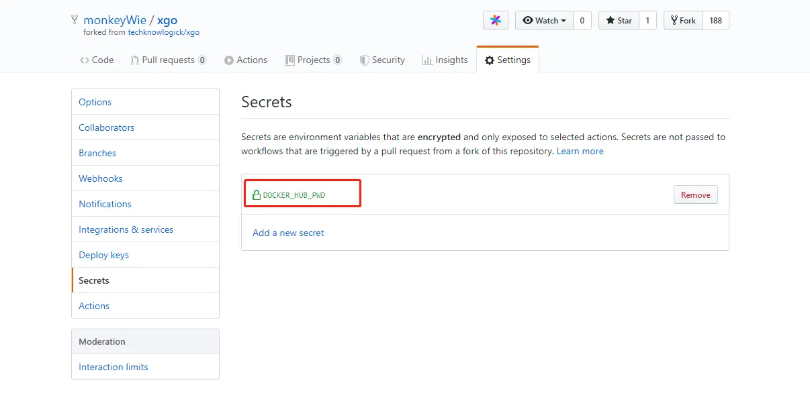The height and width of the screenshot is (393, 810).
Task: Select Webhooks in settings sidebar
Action: click(101, 178)
